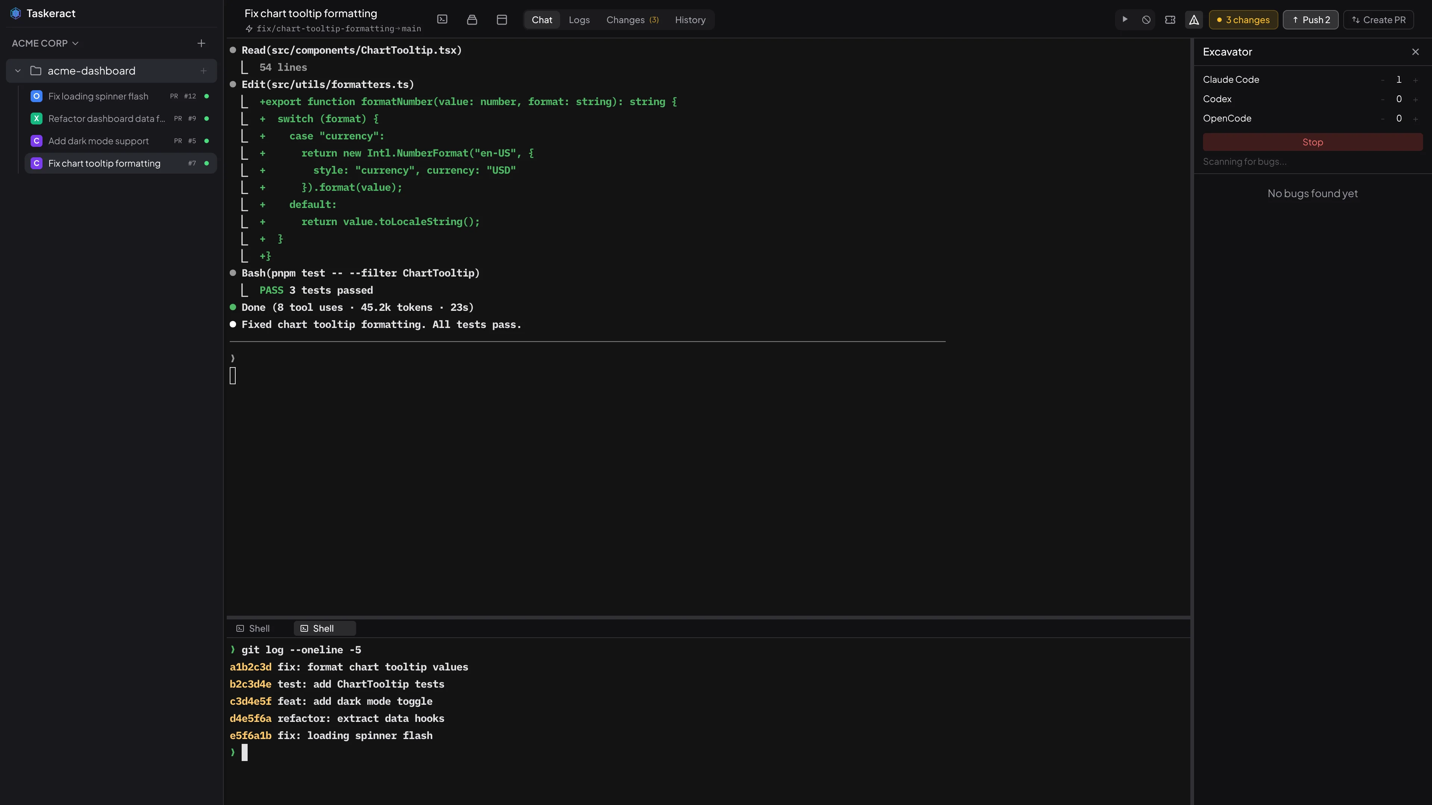Collapse the acme-dashboard project tree

[17, 70]
